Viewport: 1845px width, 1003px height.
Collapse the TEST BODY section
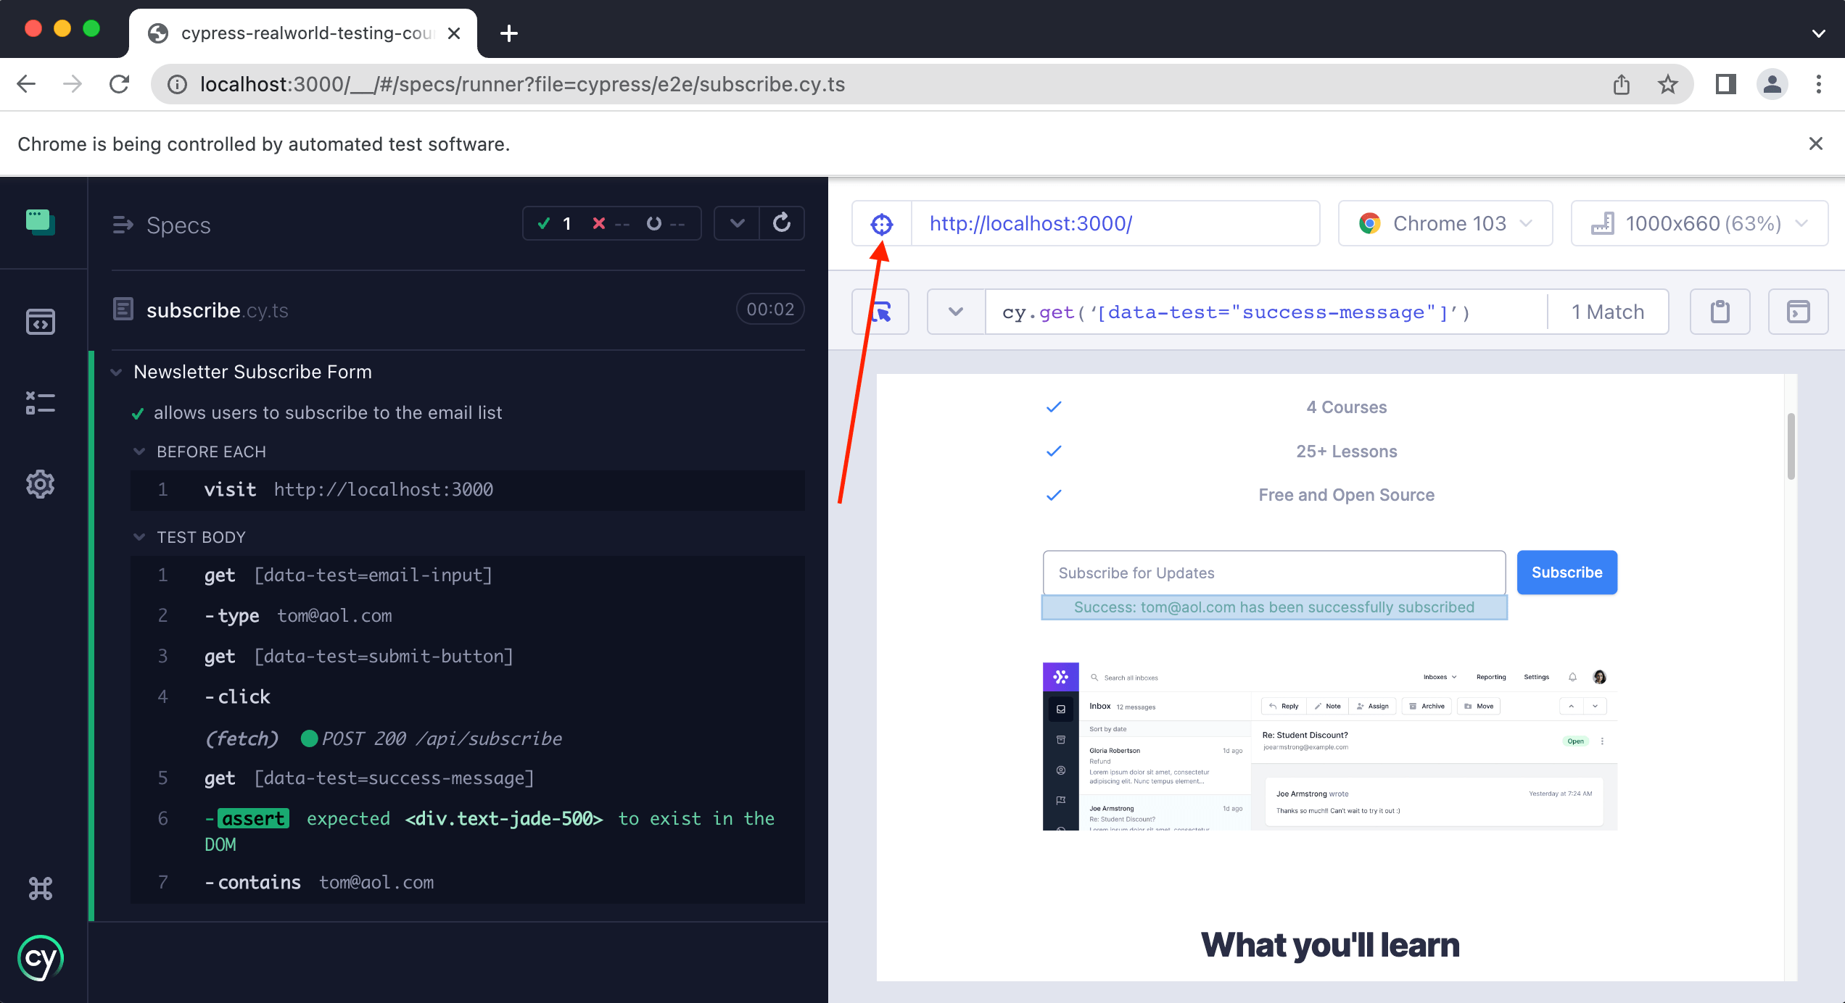(x=139, y=536)
